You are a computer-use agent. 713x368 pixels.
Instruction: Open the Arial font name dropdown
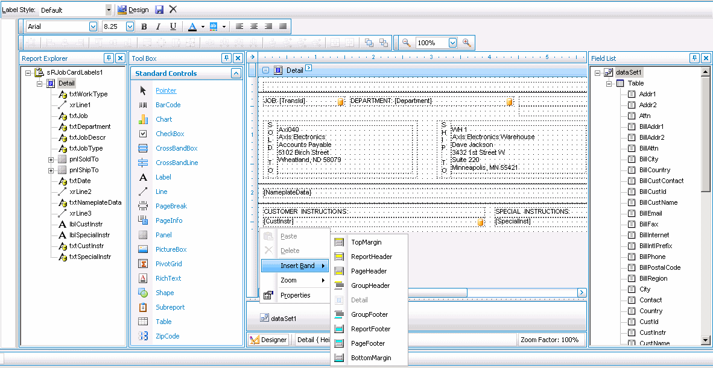click(93, 27)
